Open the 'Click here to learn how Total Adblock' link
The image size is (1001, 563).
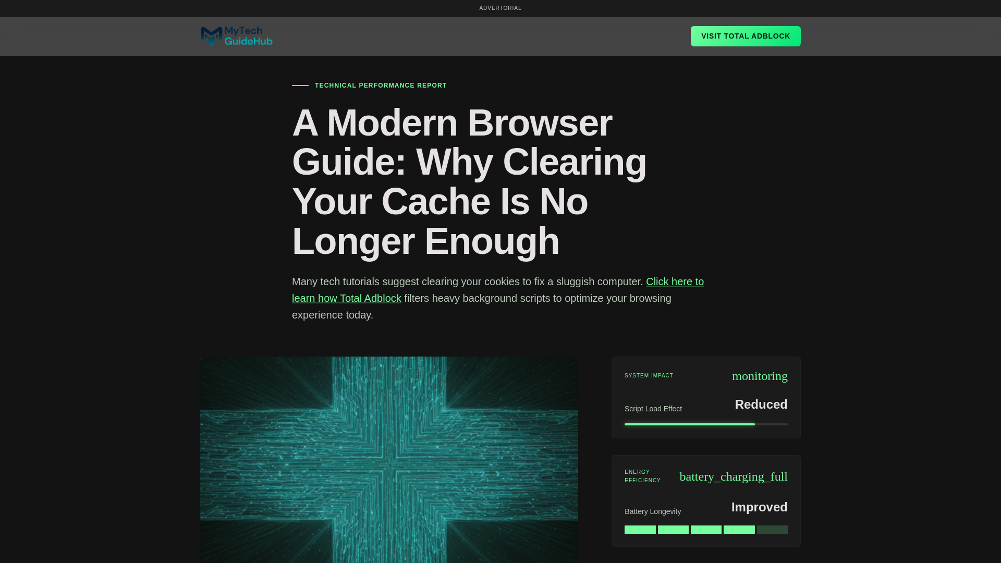pos(498,290)
